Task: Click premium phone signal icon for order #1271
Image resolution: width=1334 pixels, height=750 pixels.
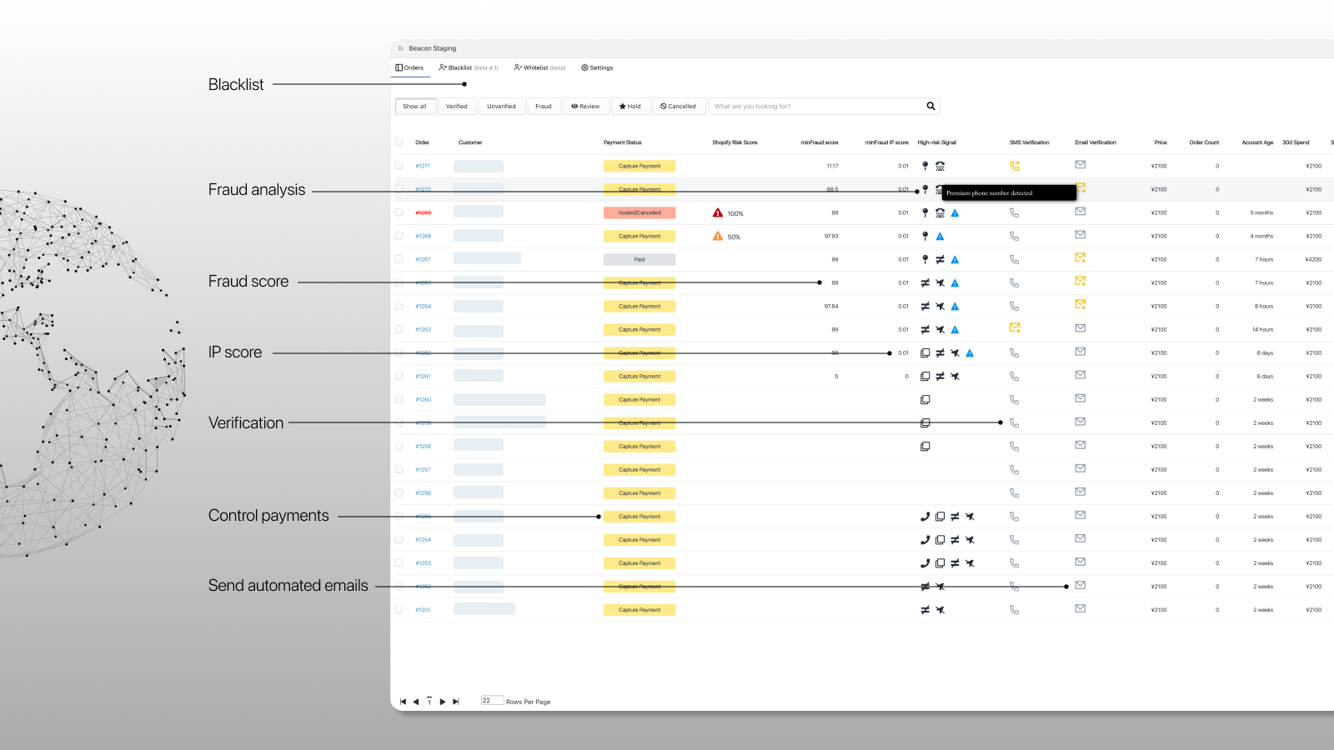Action: click(940, 166)
